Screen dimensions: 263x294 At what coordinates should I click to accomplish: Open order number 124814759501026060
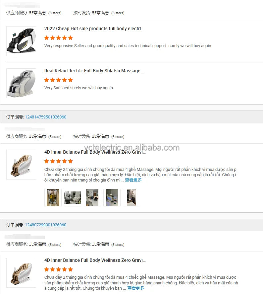(46, 117)
